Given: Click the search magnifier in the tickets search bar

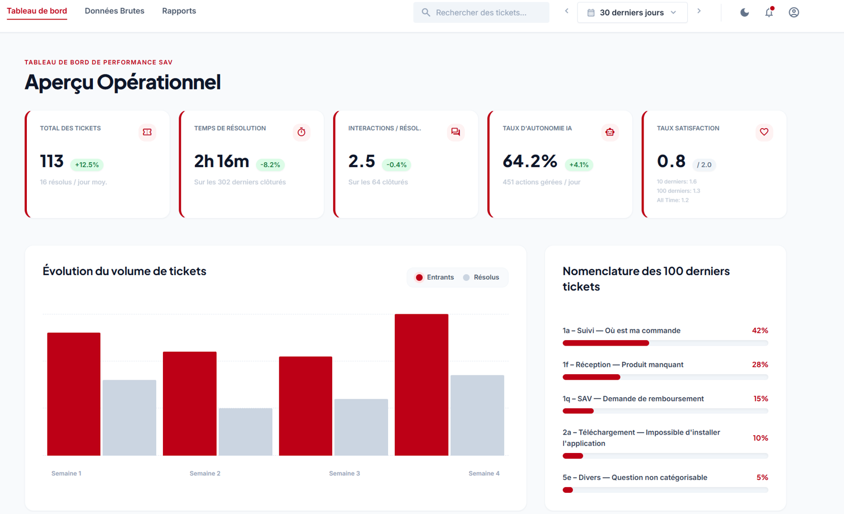Looking at the screenshot, I should tap(426, 12).
